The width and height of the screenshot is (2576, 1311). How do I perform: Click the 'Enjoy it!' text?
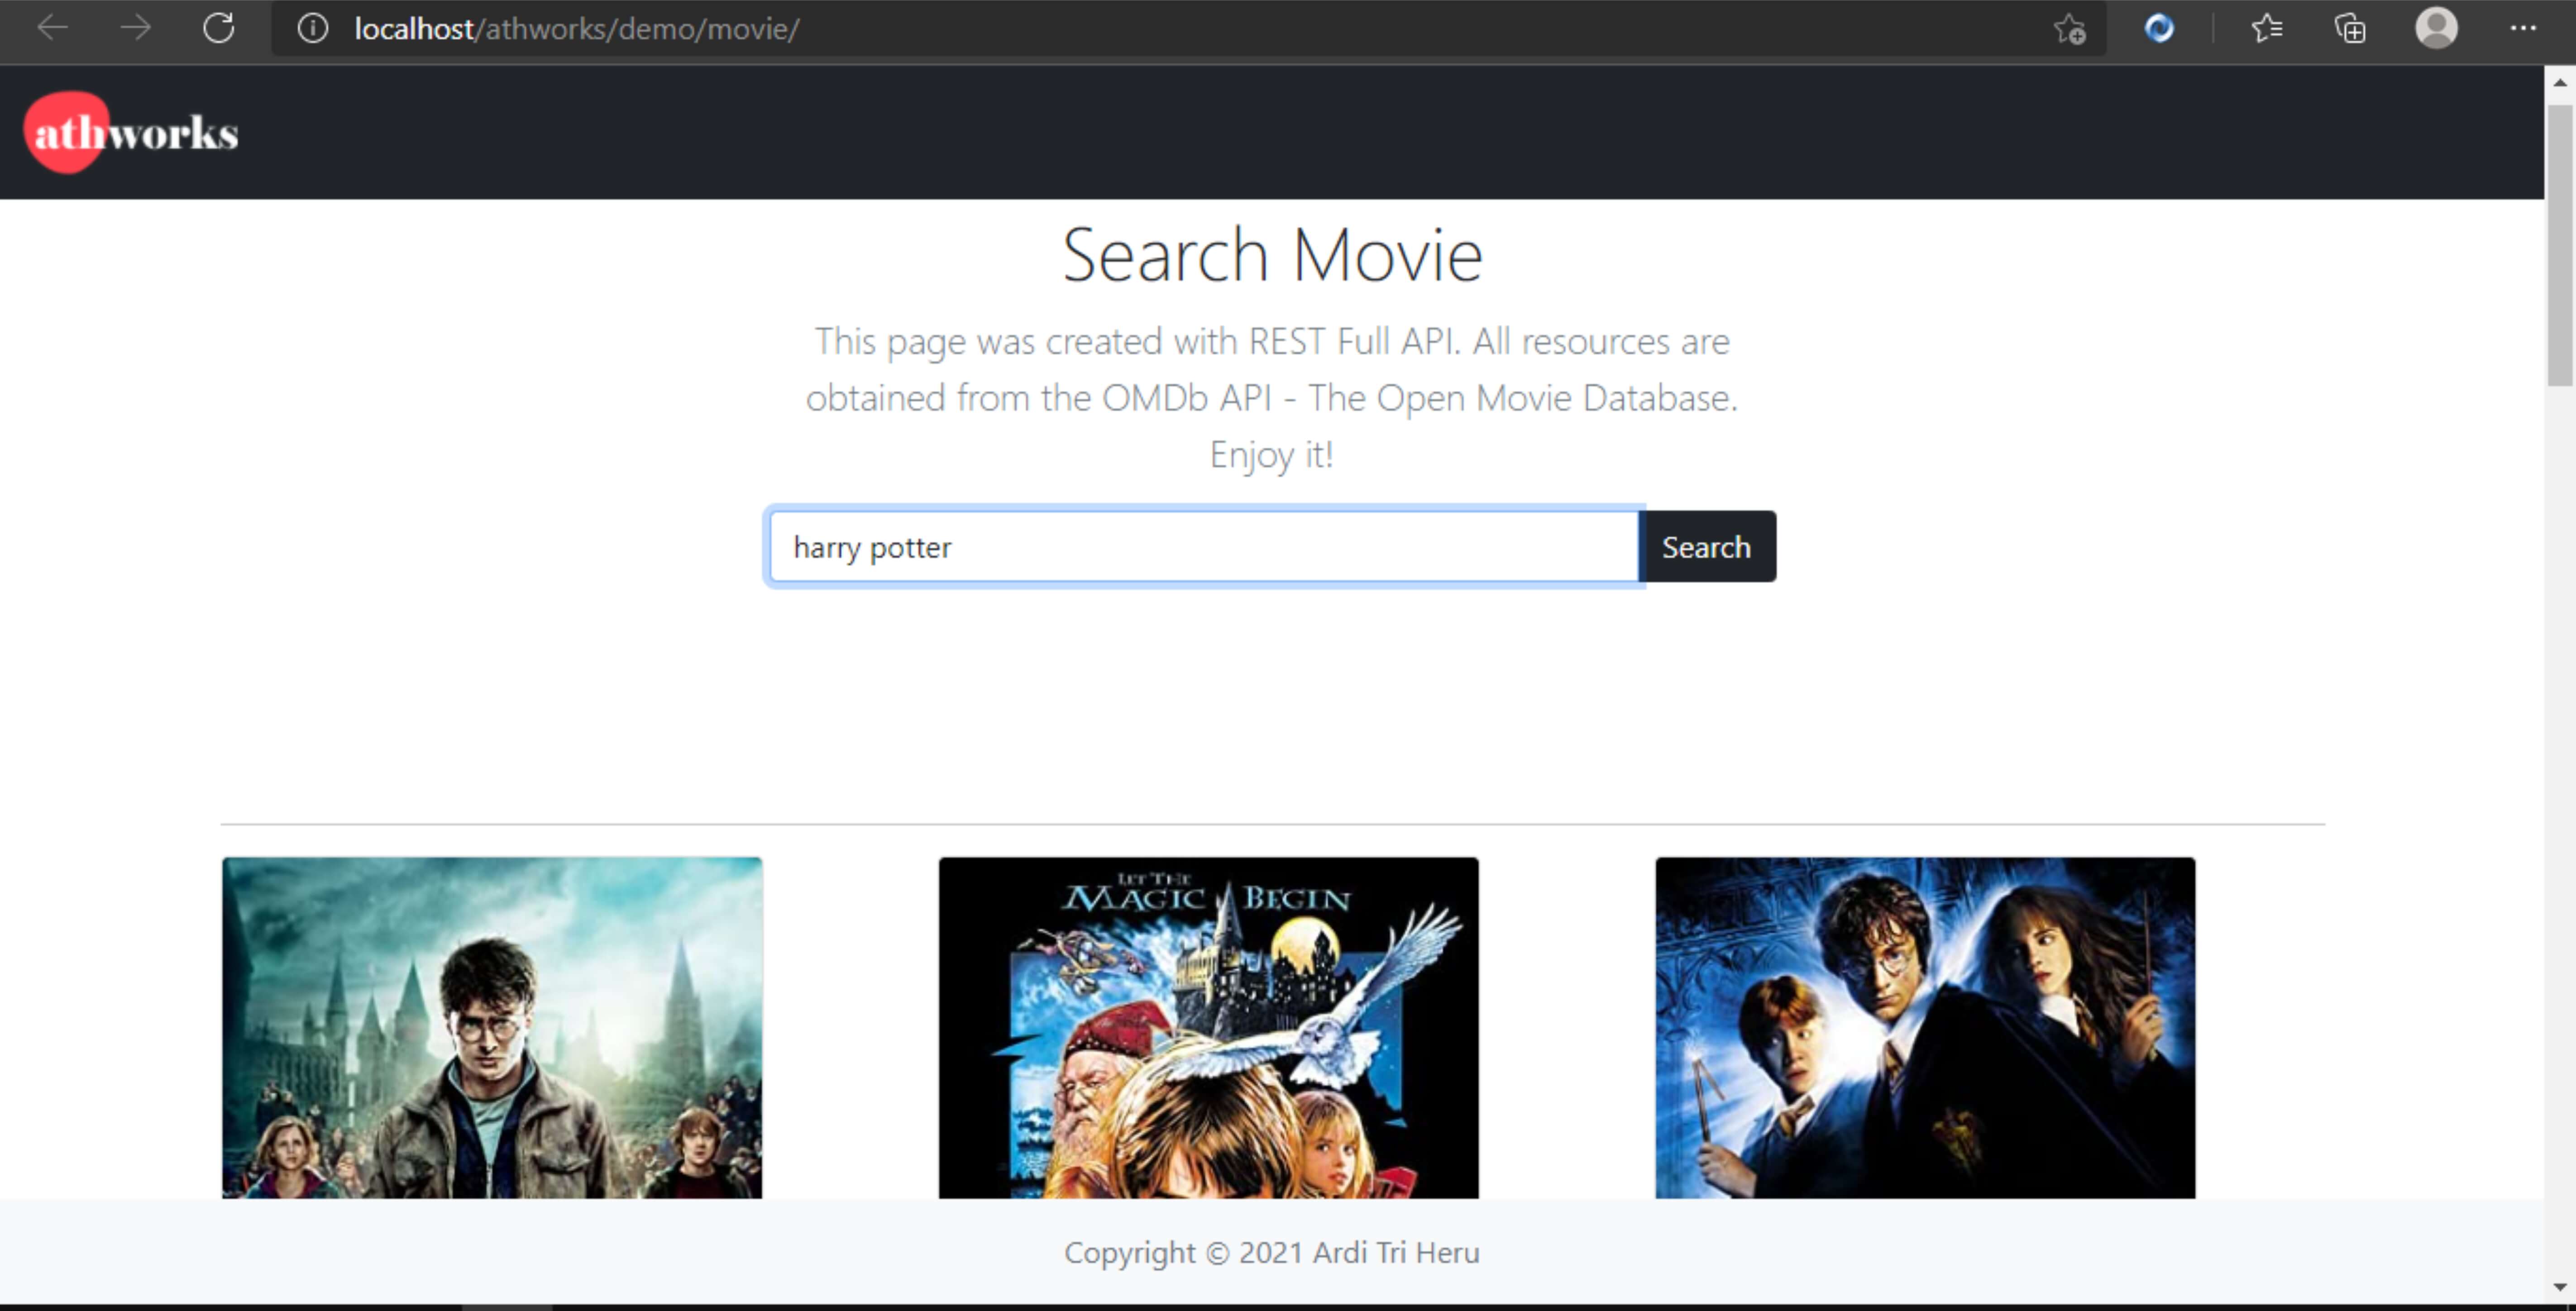1272,455
